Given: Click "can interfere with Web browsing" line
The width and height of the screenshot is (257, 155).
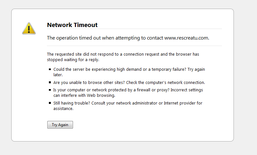Looking at the screenshot, I should [x=84, y=96].
